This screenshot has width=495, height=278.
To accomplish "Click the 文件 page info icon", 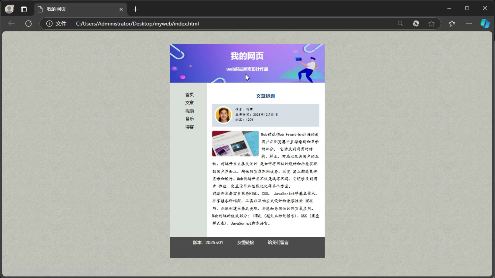I will pyautogui.click(x=49, y=23).
